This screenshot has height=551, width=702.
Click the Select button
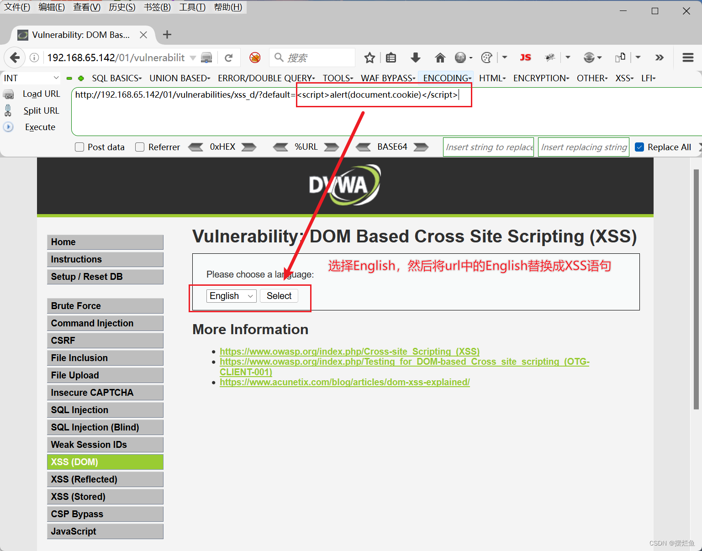279,296
